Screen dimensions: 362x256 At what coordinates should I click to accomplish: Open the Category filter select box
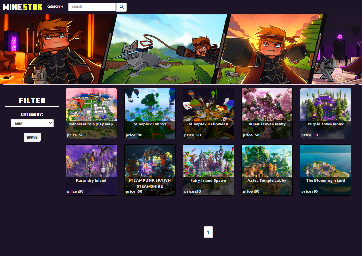point(32,123)
